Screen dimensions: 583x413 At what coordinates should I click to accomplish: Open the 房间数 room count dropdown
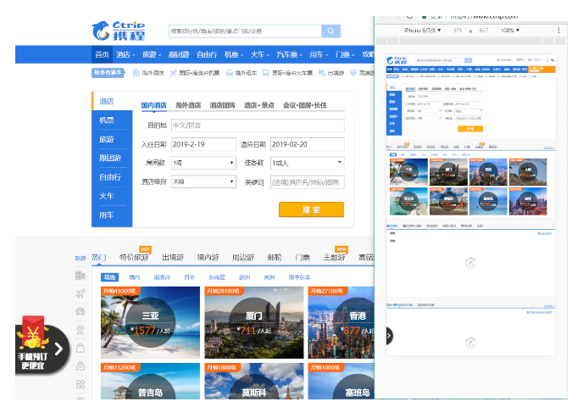(x=203, y=163)
